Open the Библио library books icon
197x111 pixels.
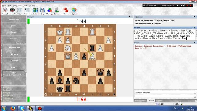pos(35,10)
